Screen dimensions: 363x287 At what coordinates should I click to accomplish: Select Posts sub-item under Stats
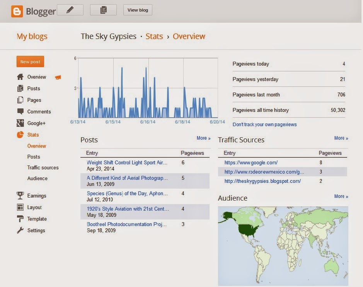point(34,157)
